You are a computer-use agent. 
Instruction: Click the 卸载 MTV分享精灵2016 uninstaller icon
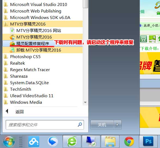pos(12,50)
